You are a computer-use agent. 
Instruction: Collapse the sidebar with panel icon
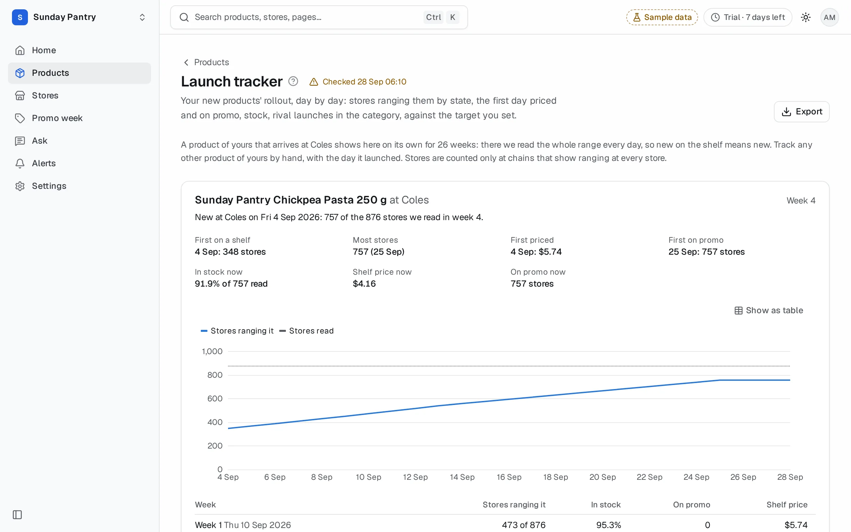(x=17, y=515)
